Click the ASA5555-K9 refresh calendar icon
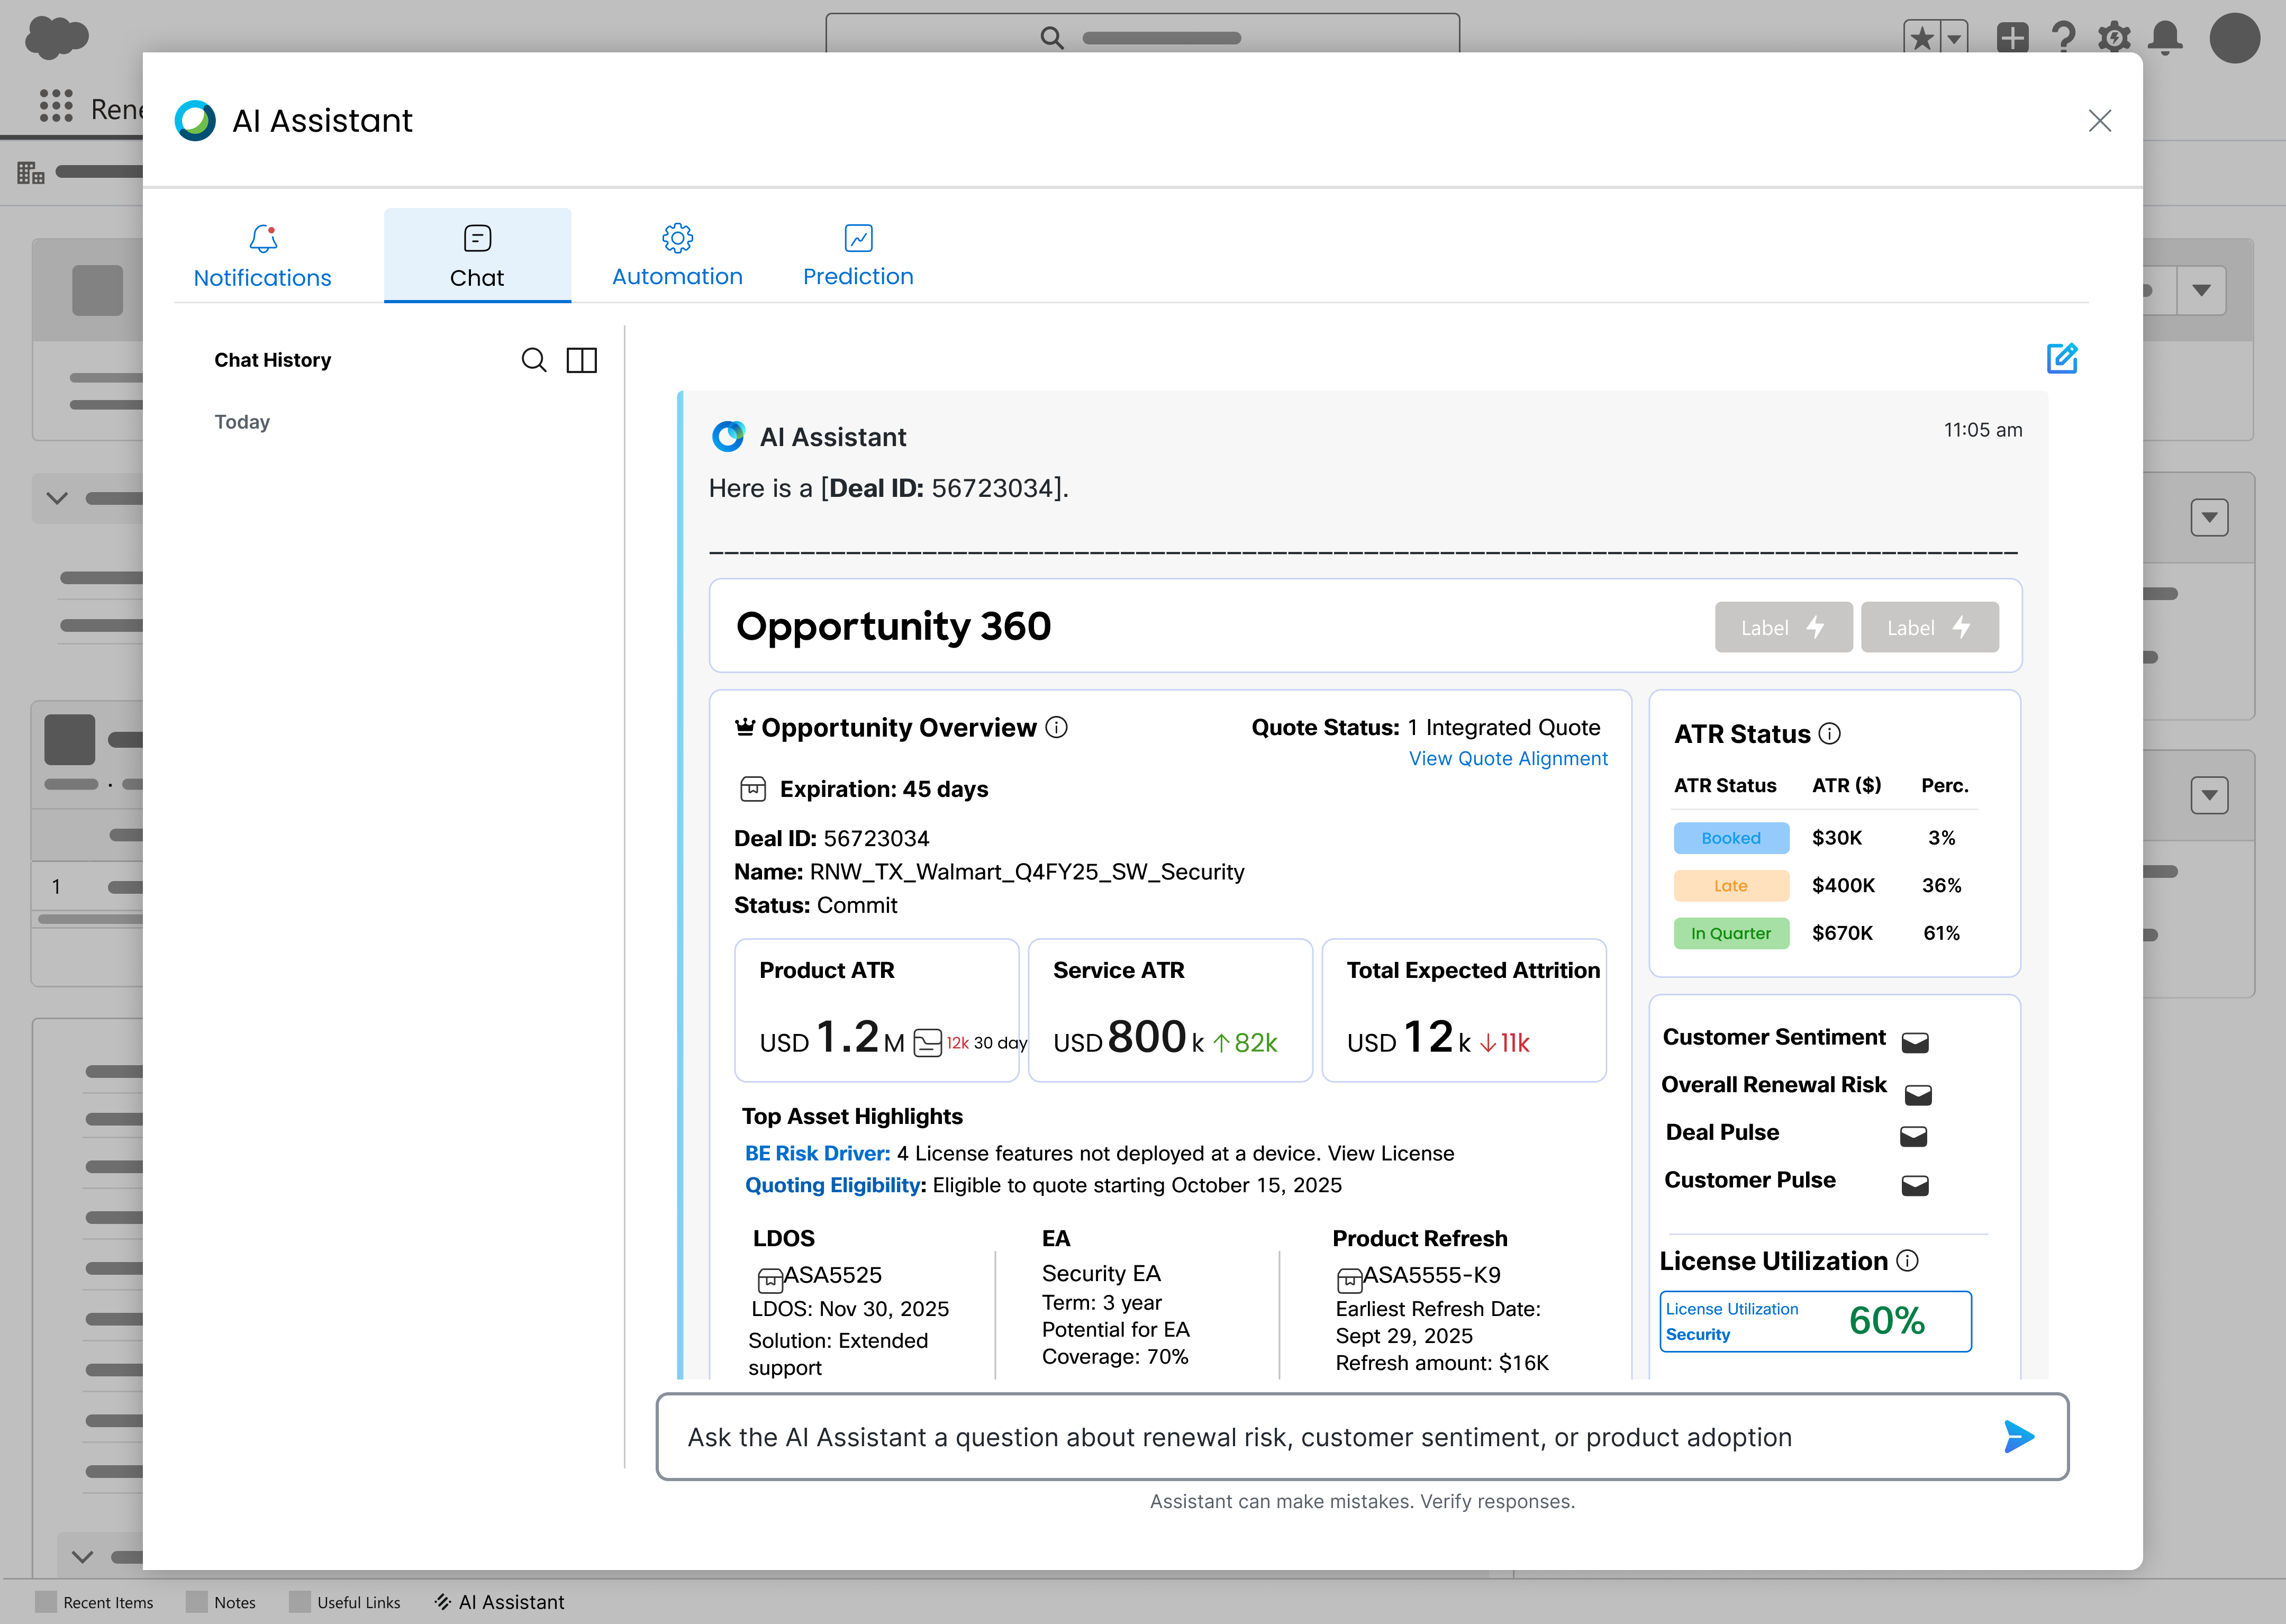This screenshot has height=1624, width=2286. pos(1349,1280)
